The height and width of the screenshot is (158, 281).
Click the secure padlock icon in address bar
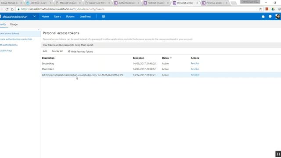pyautogui.click(x=18, y=9)
